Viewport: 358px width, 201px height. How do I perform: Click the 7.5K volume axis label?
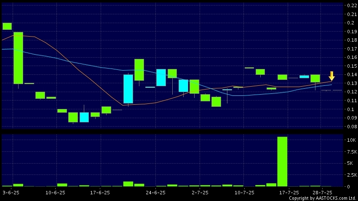click(x=352, y=152)
